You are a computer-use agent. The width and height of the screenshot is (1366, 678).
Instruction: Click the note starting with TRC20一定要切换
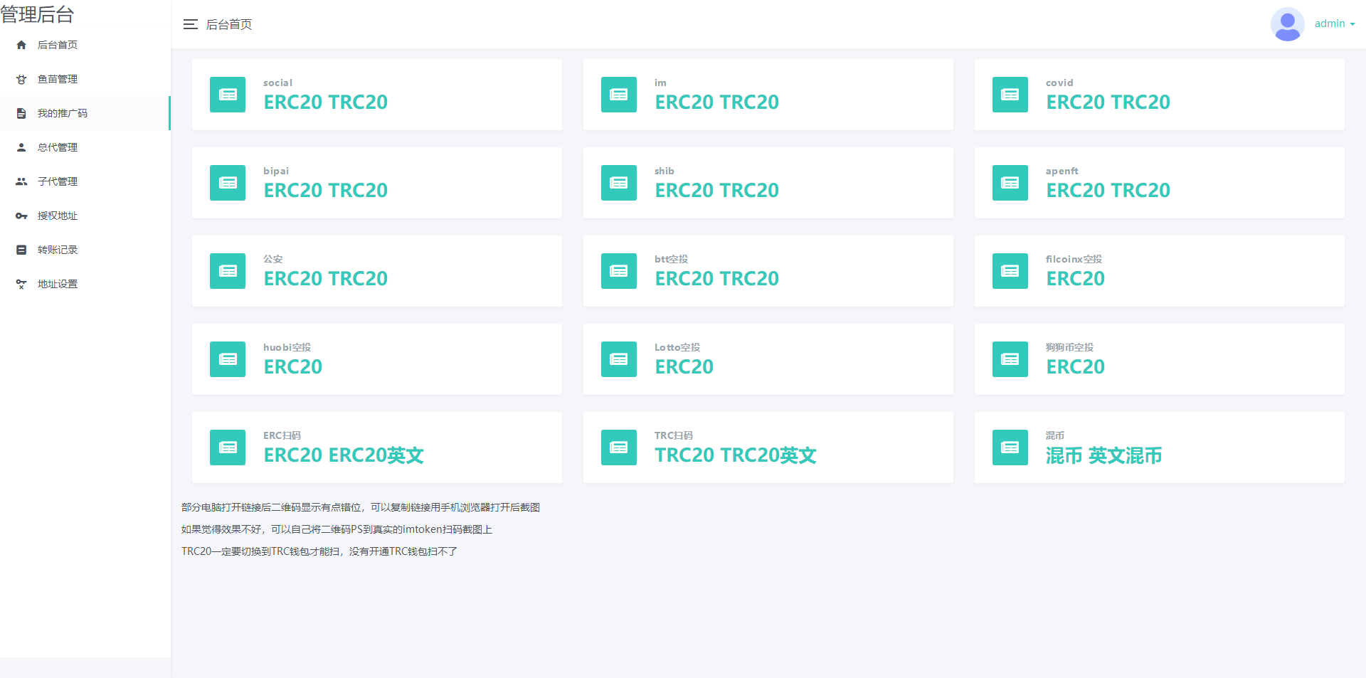point(319,551)
